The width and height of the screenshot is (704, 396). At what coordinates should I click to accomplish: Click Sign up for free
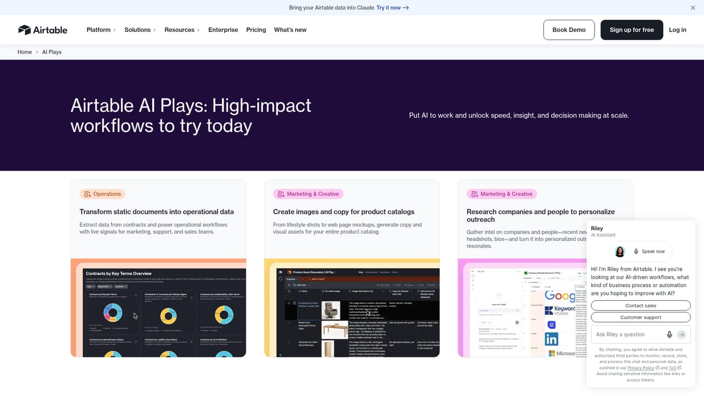coord(632,30)
